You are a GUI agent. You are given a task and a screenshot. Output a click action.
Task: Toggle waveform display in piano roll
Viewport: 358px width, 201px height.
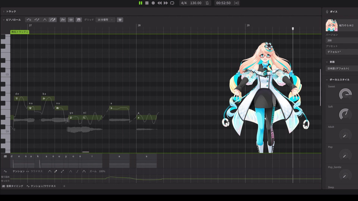71,20
